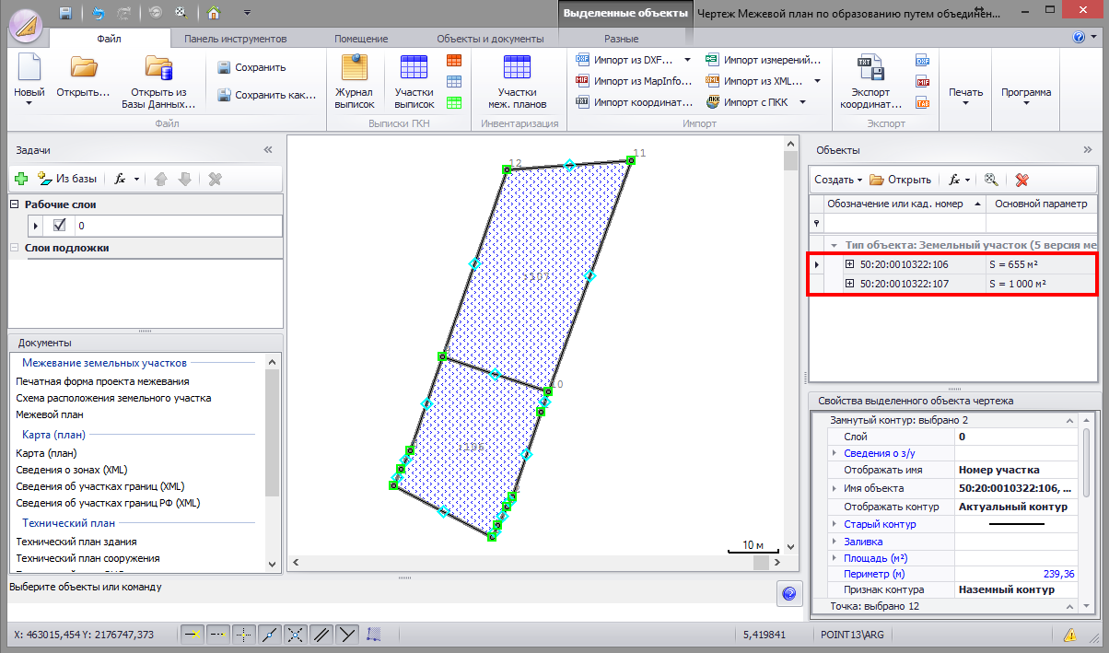
Task: Open Импорт из DXF dropdown arrow
Action: click(687, 60)
